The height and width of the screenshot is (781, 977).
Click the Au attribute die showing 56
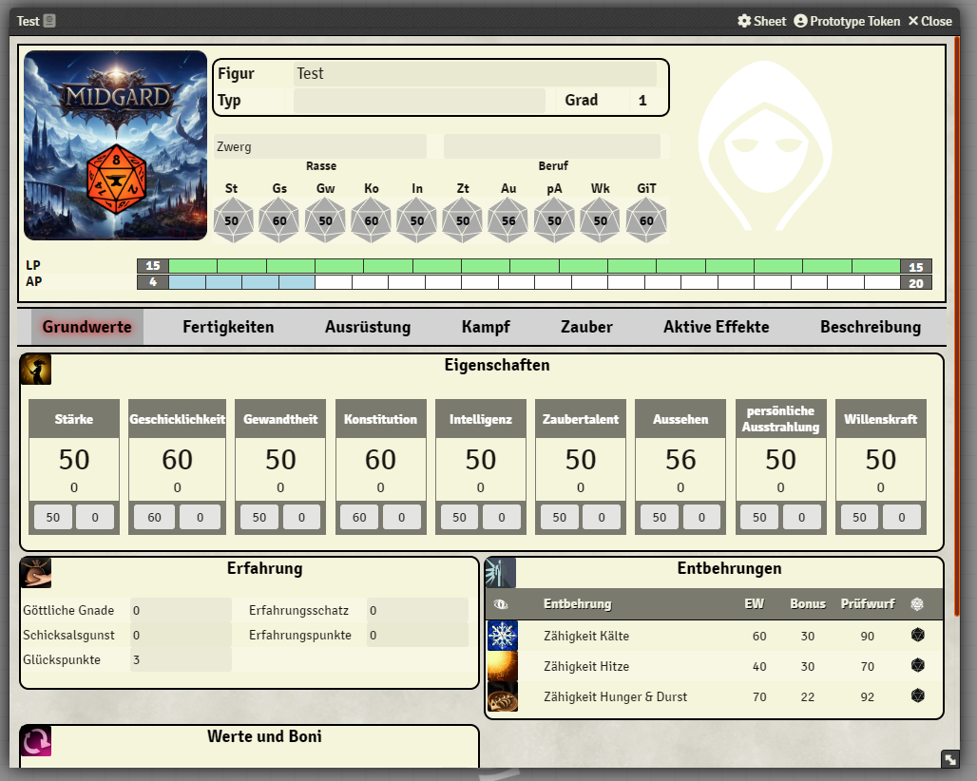[508, 220]
